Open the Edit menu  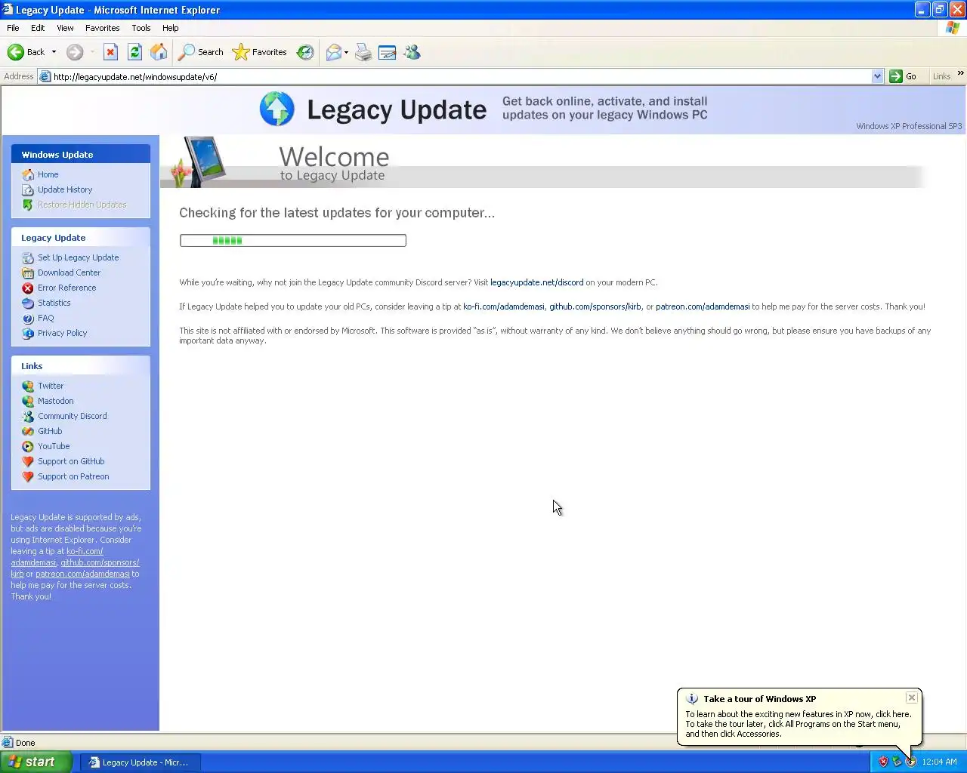(38, 28)
